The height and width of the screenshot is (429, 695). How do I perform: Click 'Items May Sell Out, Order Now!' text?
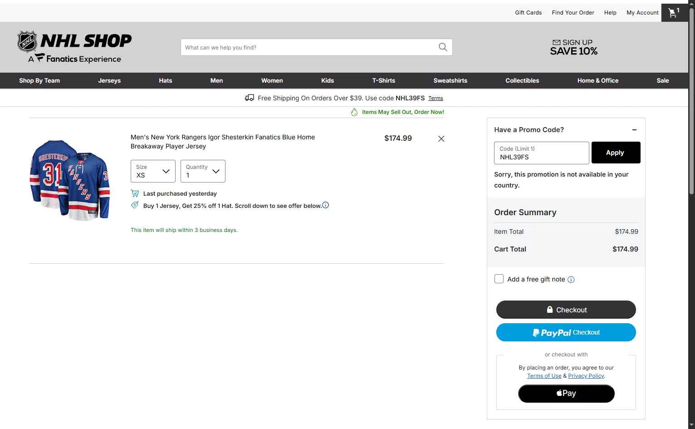[x=403, y=112]
